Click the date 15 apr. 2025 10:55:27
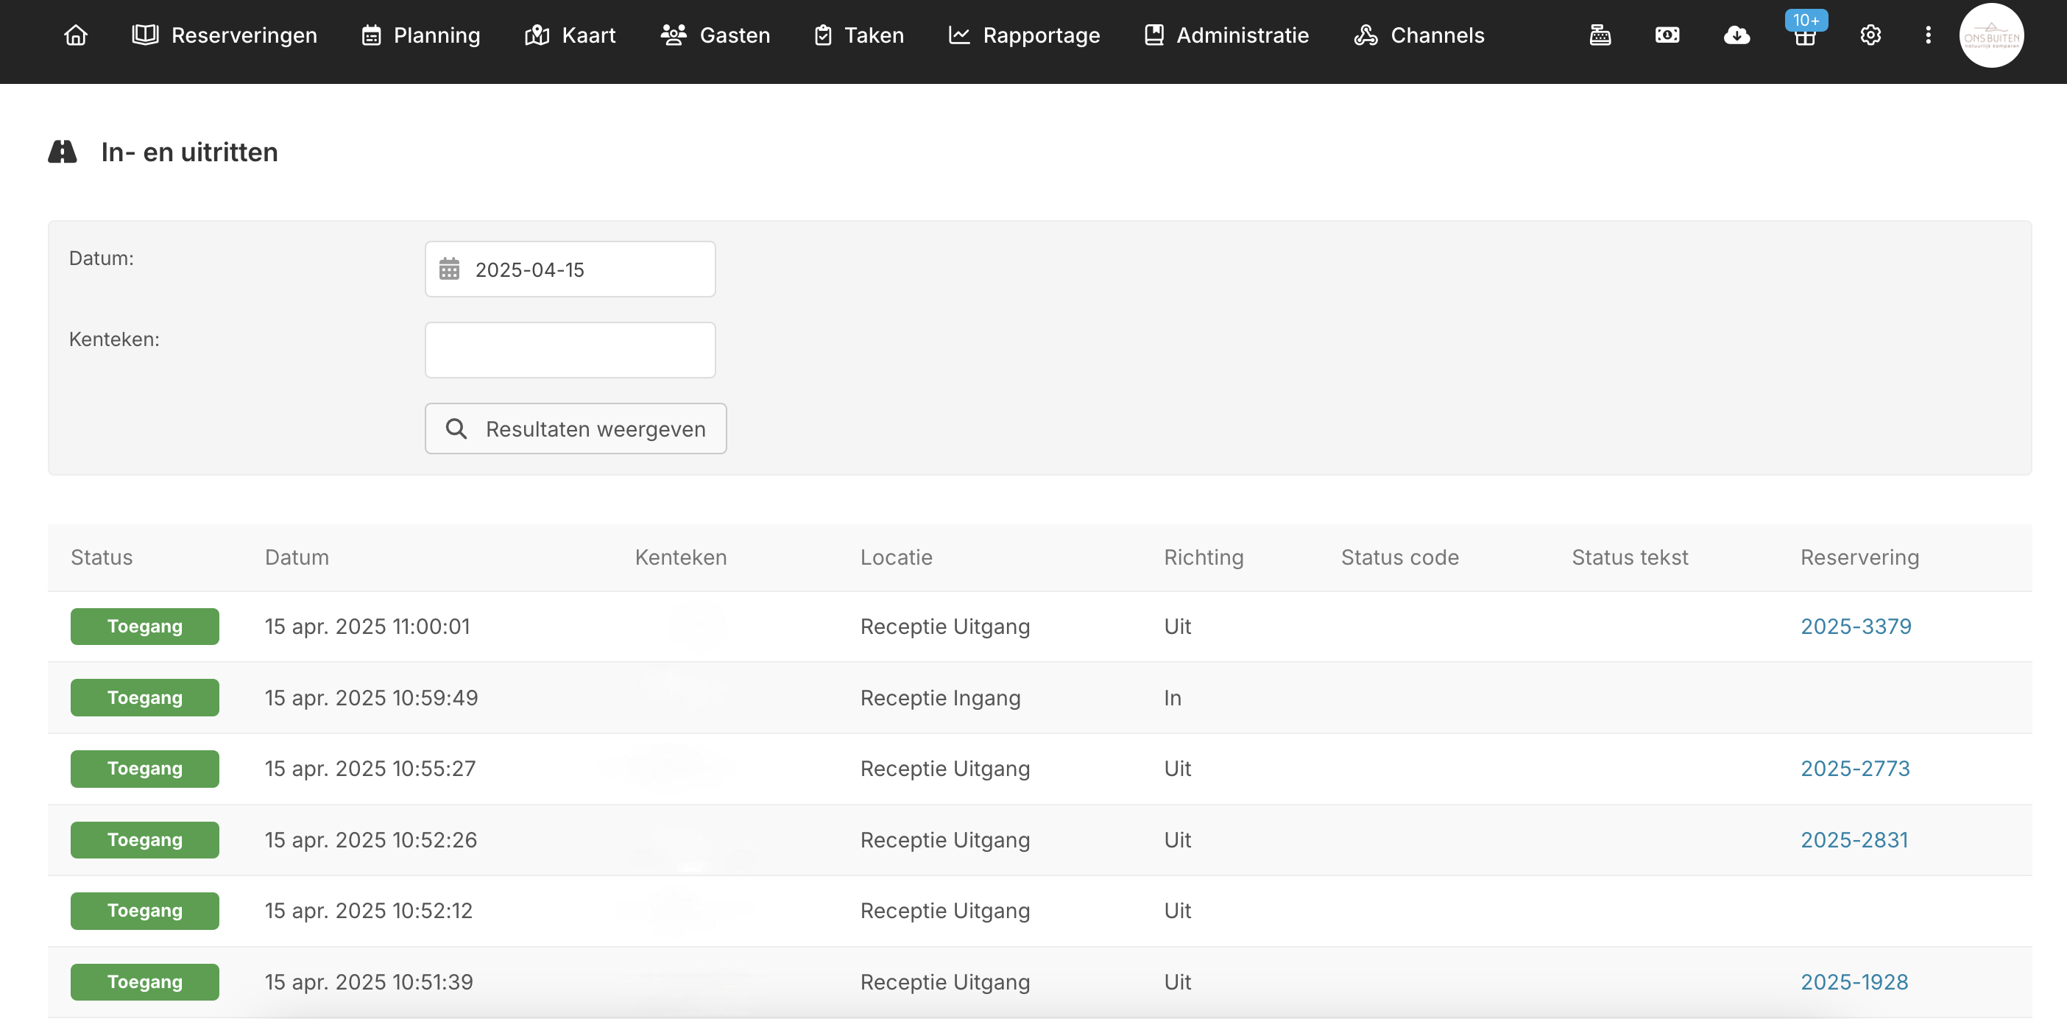This screenshot has width=2067, height=1019. point(370,769)
